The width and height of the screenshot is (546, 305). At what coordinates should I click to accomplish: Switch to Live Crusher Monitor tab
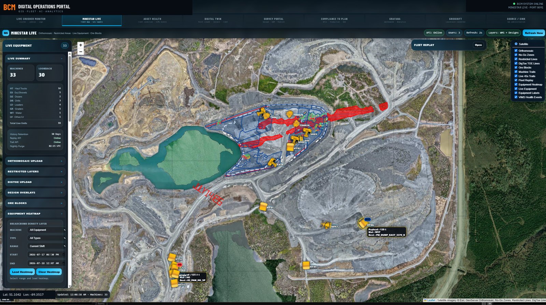coord(31,20)
